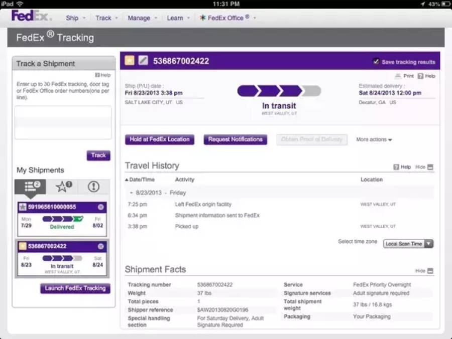
Task: Open the shipment alerts exclamation tab
Action: [x=93, y=187]
